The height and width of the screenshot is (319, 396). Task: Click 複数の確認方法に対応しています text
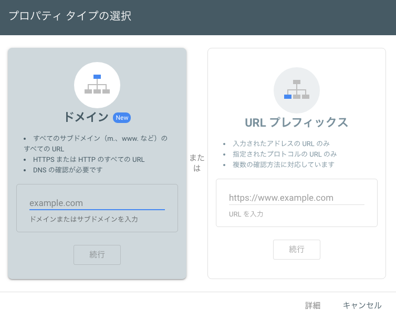[284, 165]
